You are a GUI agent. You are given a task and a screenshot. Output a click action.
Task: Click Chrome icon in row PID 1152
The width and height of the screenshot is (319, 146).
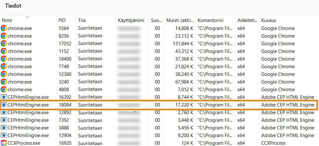pos(4,51)
